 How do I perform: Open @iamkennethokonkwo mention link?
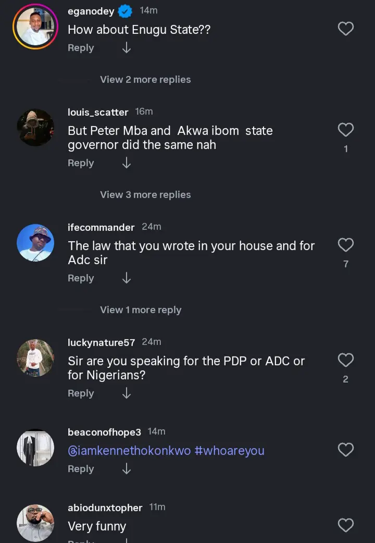coord(129,451)
